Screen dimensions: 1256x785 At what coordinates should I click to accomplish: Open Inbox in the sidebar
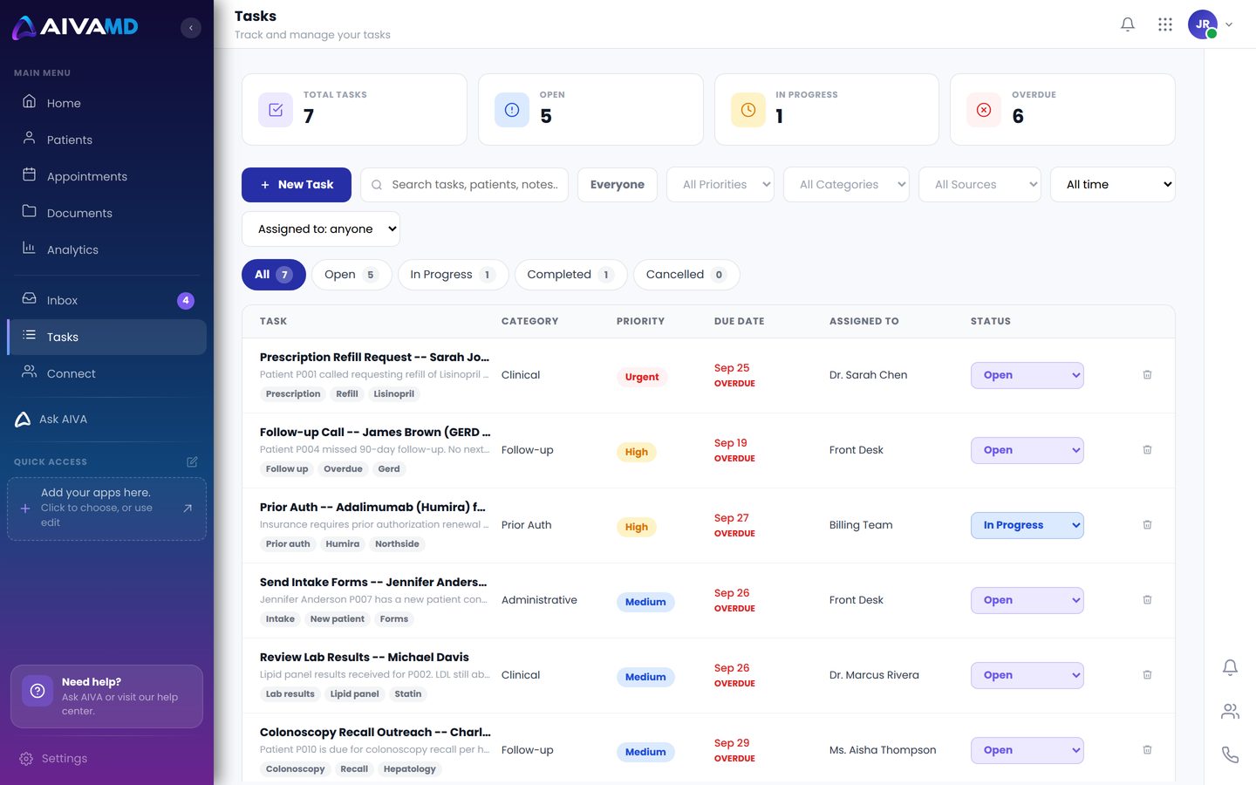pyautogui.click(x=106, y=301)
